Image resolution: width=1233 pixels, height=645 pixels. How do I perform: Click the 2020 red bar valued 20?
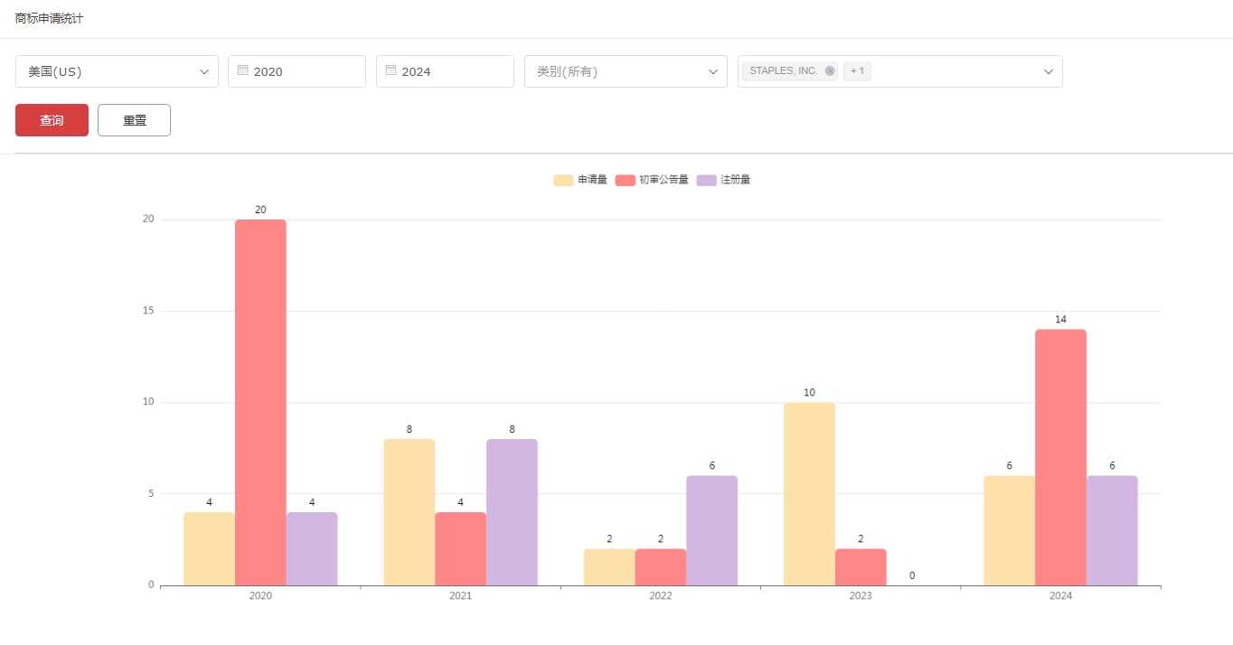(x=260, y=402)
